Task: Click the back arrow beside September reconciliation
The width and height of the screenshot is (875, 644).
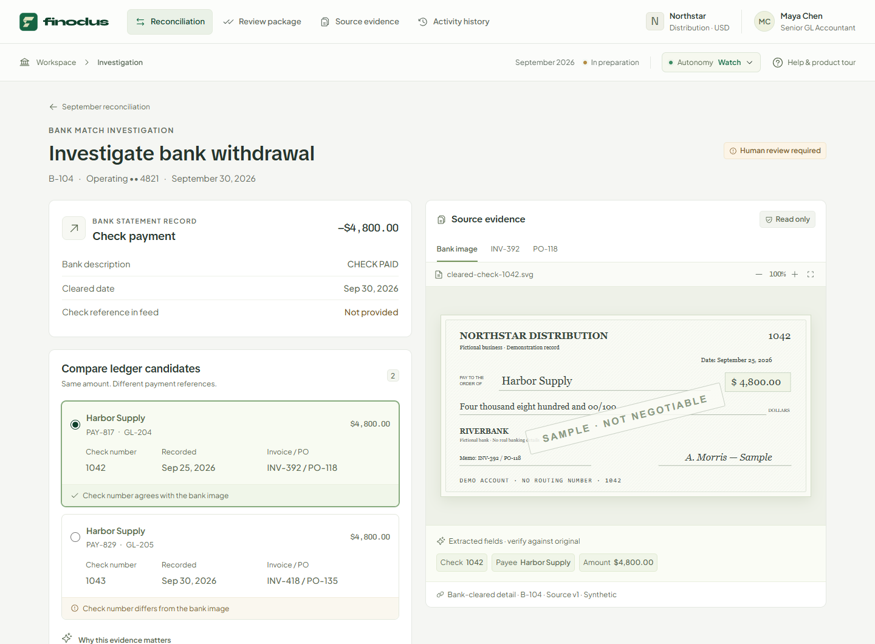Action: coord(53,107)
